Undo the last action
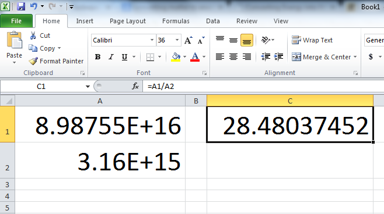384x214 pixels. (33, 6)
